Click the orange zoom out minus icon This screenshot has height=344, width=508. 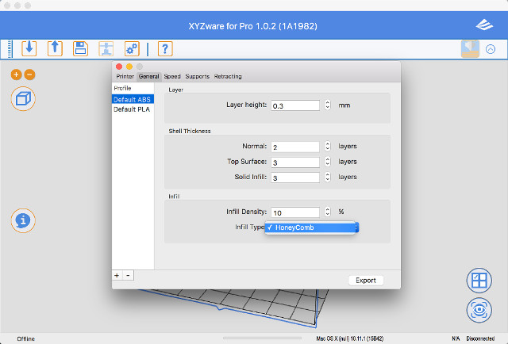[x=29, y=75]
